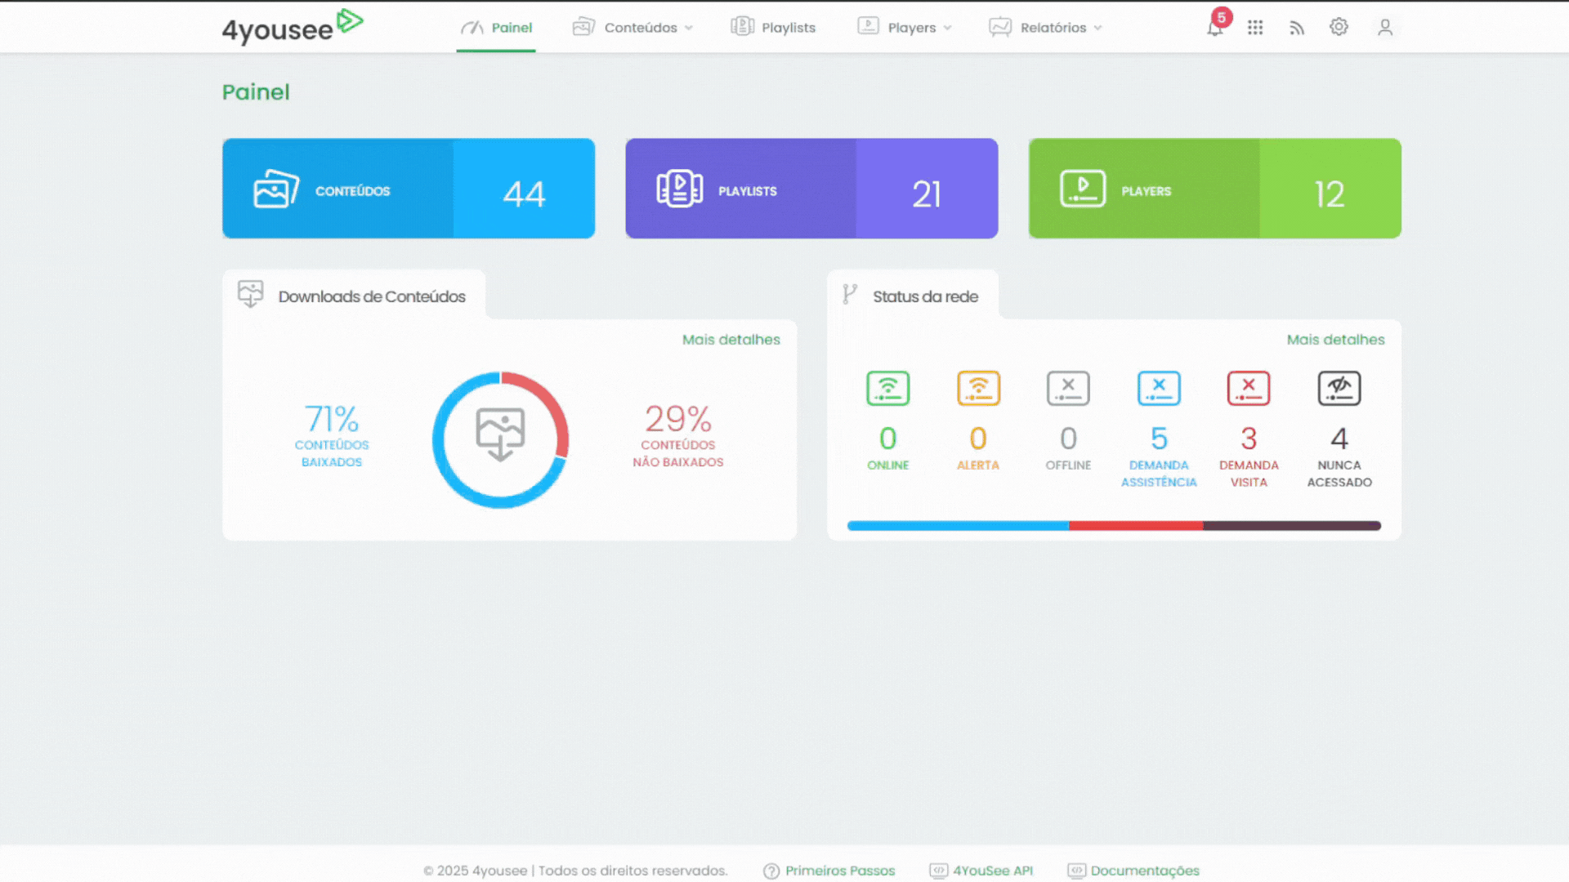Image resolution: width=1569 pixels, height=882 pixels.
Task: Click the Relatórios chart icon
Action: [x=1000, y=27]
